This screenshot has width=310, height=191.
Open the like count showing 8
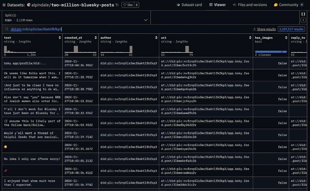pyautogui.click(x=137, y=5)
